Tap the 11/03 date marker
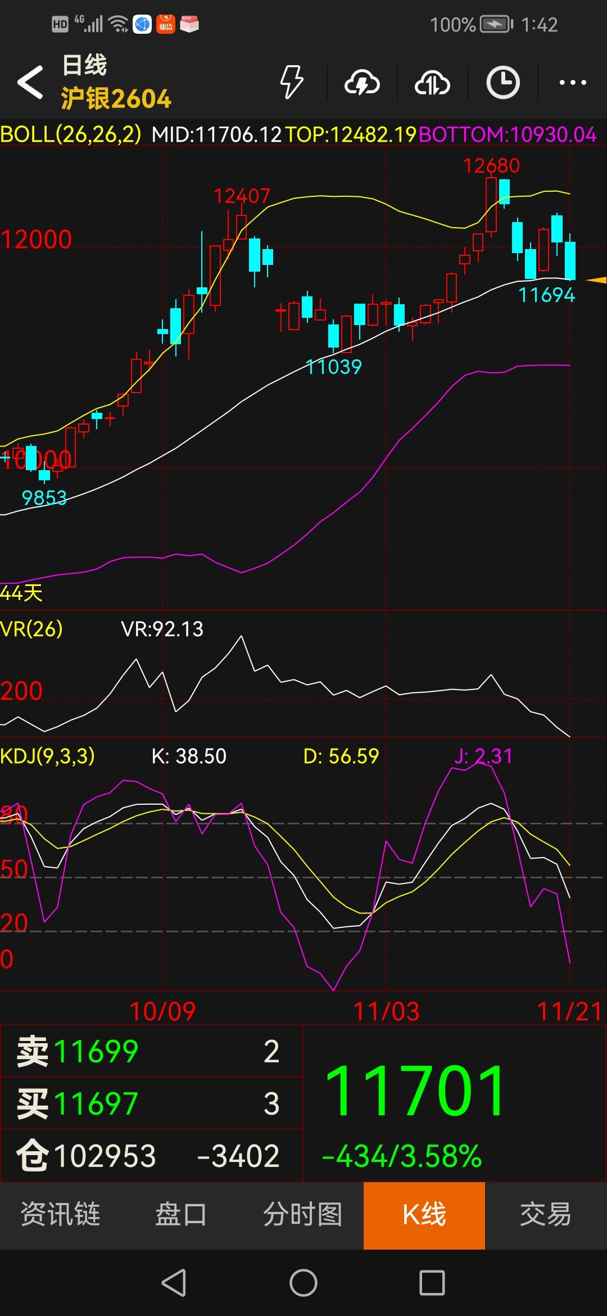 tap(386, 1011)
